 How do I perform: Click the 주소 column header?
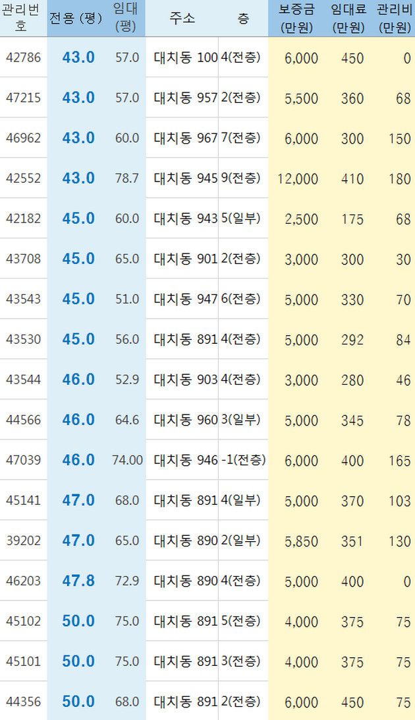[x=182, y=18]
